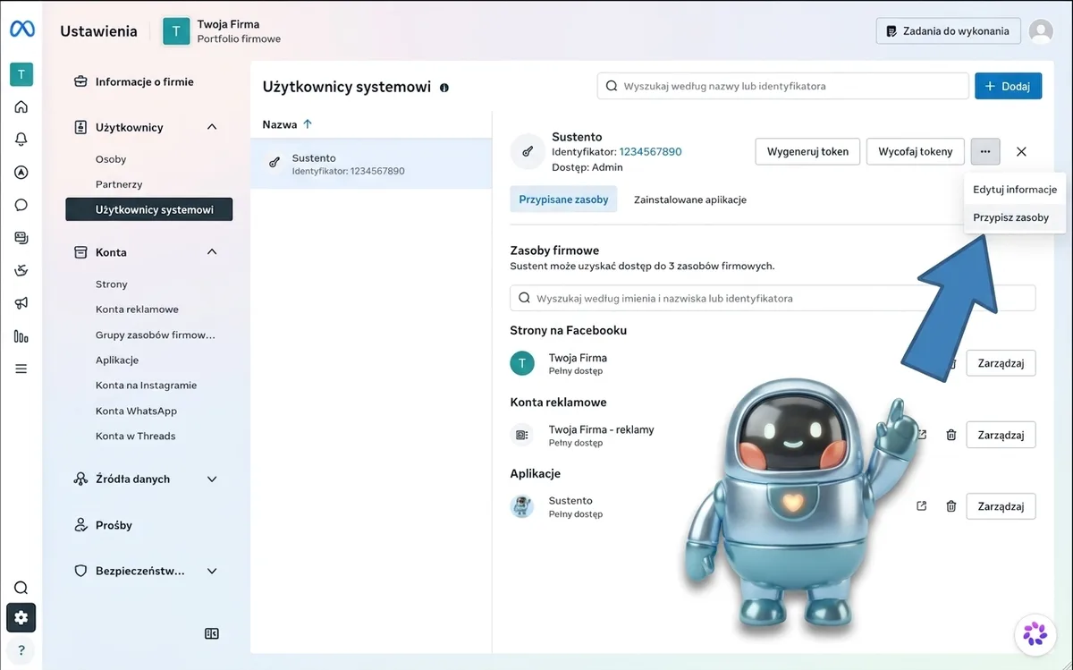The width and height of the screenshot is (1073, 670).
Task: Click the Dodaj button
Action: (x=1008, y=86)
